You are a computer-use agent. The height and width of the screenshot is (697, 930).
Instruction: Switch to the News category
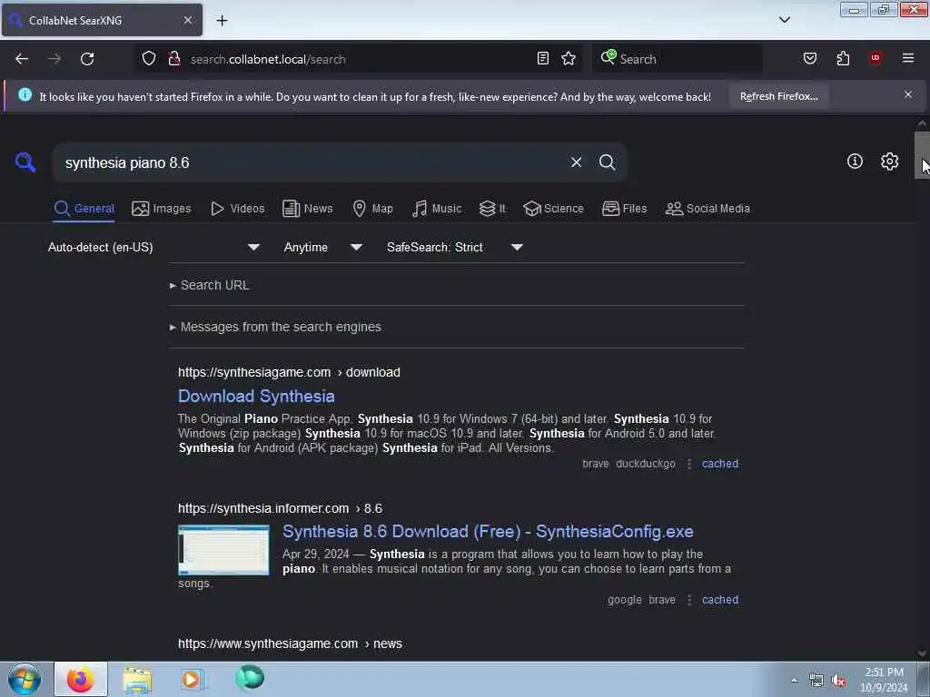pyautogui.click(x=308, y=209)
